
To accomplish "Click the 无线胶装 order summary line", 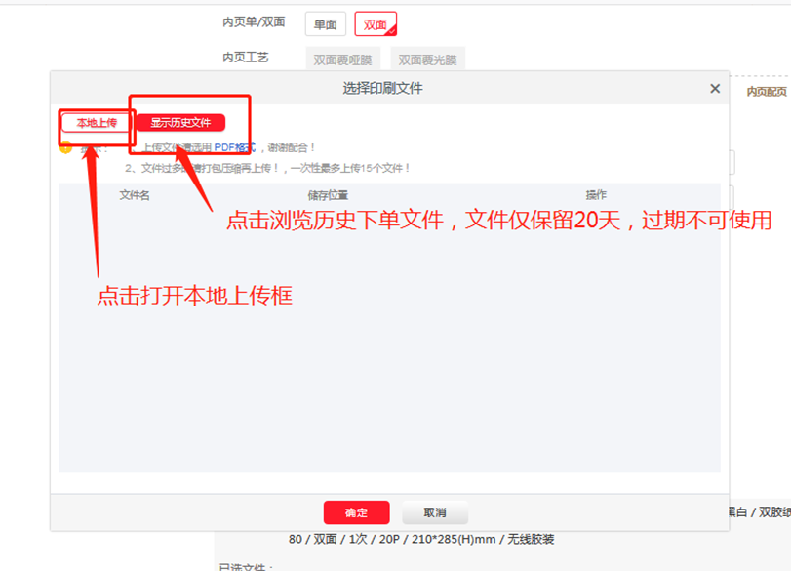I will pos(421,539).
